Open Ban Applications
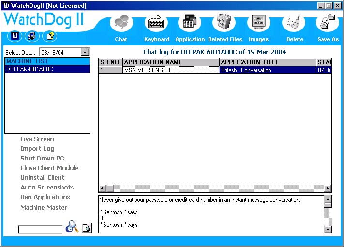The width and height of the screenshot is (344, 247). coord(45,197)
